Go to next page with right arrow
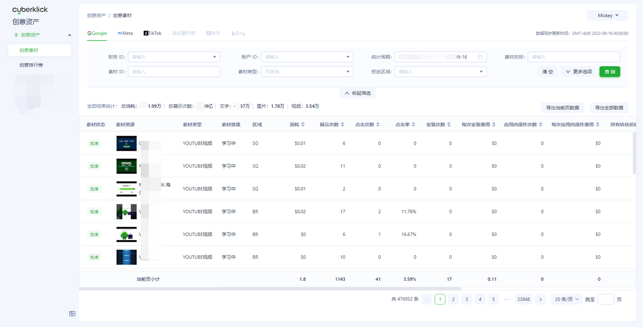 pyautogui.click(x=540, y=299)
